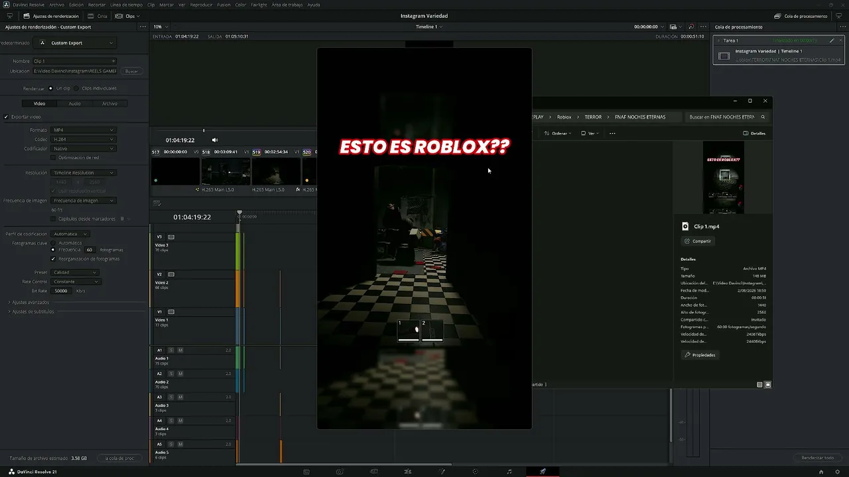
Task: Click the timeline view options icon
Action: pos(157,203)
